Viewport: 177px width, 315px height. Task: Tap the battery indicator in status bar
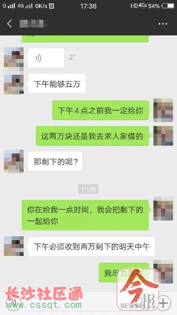[168, 6]
